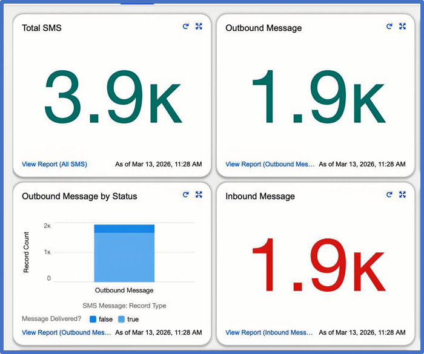Image resolution: width=424 pixels, height=354 pixels.
Task: Open View Report (All SMS) link
Action: coord(55,164)
